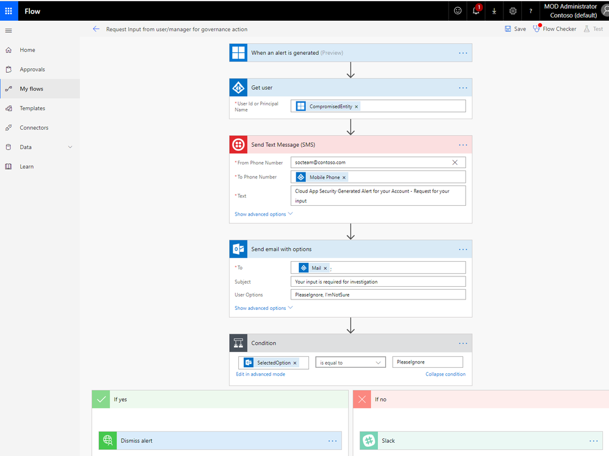Open the MOD Administrator account menu

pyautogui.click(x=574, y=11)
